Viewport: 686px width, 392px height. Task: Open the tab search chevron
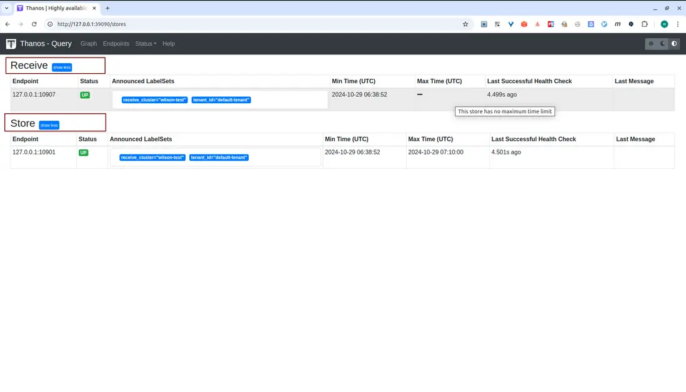(7, 8)
